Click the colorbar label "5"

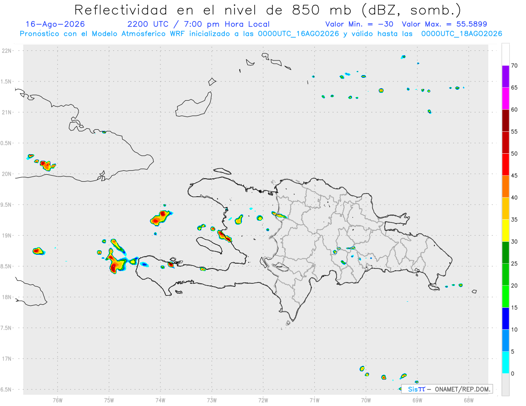(x=513, y=352)
